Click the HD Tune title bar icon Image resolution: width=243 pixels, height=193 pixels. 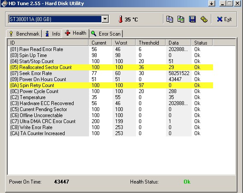(4, 3)
